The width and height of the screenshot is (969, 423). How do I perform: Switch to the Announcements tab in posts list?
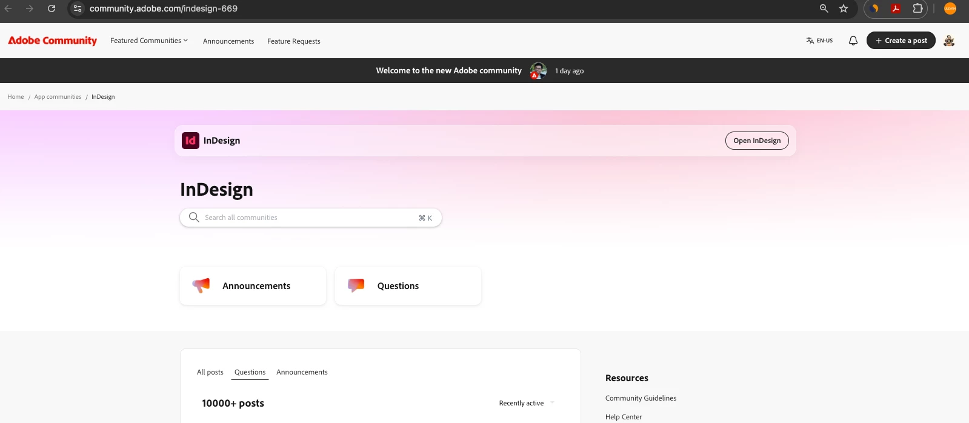(302, 372)
